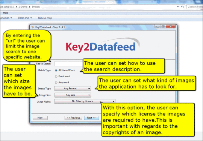This screenshot has height=141, width=203.
Task: Select the All these Words radio button
Action: (56, 70)
